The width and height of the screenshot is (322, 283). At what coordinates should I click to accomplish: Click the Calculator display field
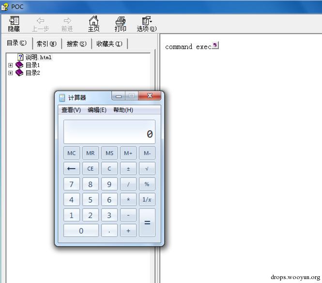click(109, 132)
